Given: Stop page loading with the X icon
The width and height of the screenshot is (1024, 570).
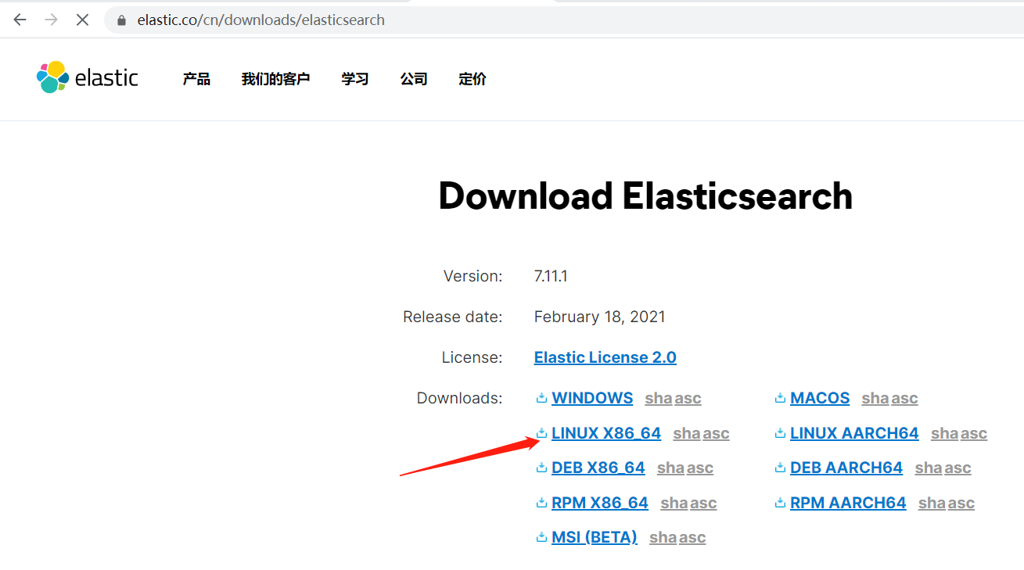Looking at the screenshot, I should [82, 20].
